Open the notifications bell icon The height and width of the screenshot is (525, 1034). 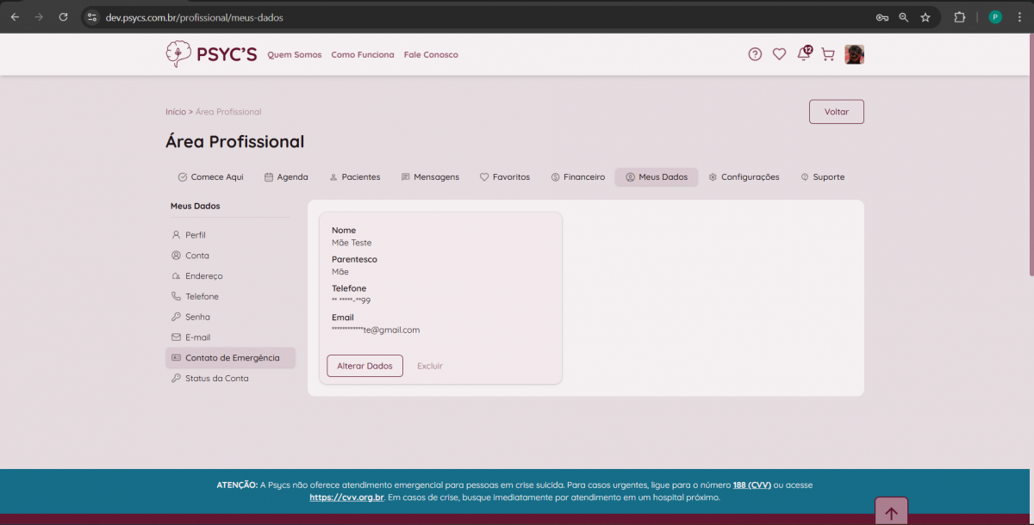[x=803, y=54]
